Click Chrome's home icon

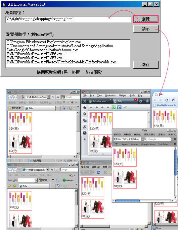click(x=173, y=100)
